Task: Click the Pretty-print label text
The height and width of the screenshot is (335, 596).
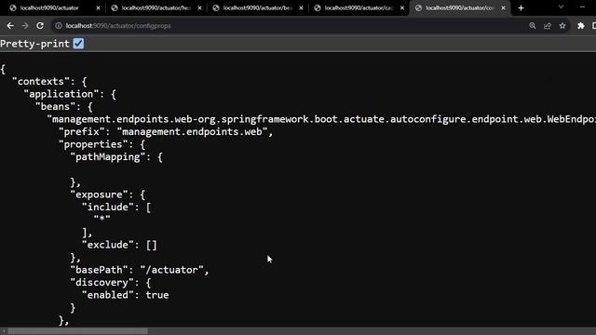Action: (34, 44)
